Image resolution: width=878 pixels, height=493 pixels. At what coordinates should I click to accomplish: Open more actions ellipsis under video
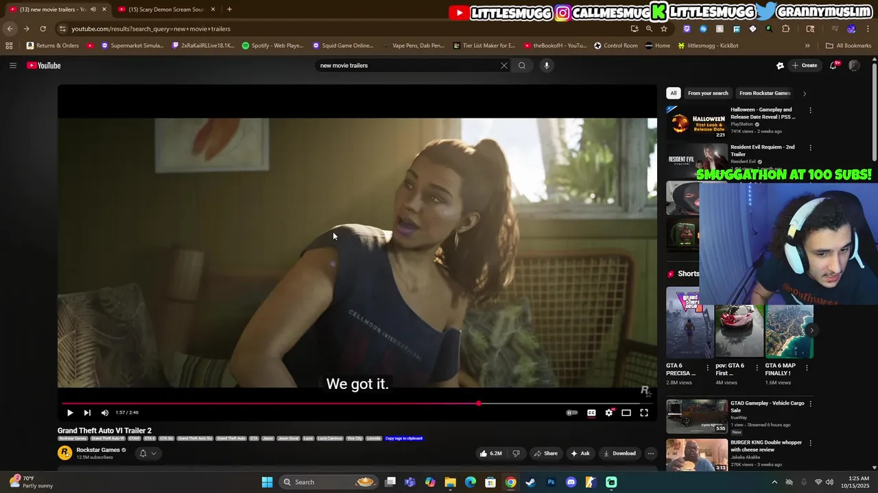pyautogui.click(x=651, y=453)
